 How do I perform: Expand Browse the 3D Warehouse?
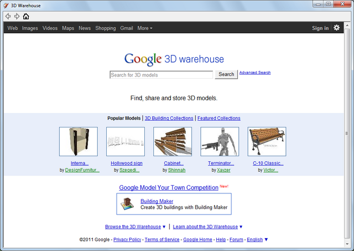pyautogui.click(x=135, y=227)
